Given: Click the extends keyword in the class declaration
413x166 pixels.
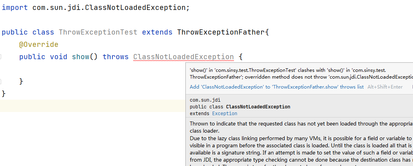Looking at the screenshot, I should pos(157,32).
